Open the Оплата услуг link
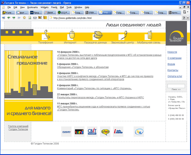The height and width of the screenshot is (155, 191). click(175, 76)
